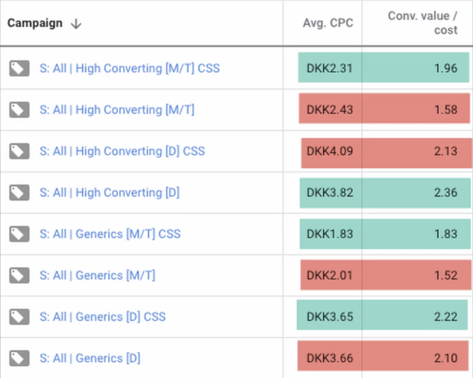
Task: Open S: All | High Converting [M/T] CSS campaign
Action: coord(129,68)
